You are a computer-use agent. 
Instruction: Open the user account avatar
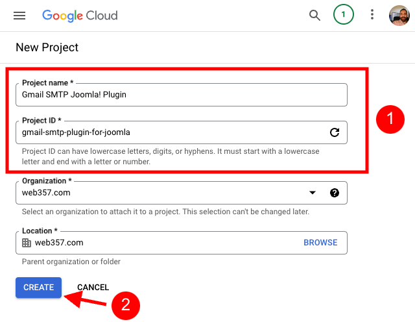399,16
